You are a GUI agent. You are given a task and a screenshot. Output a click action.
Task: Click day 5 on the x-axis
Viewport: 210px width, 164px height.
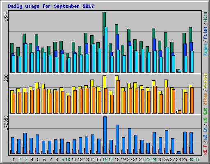tap(38, 159)
